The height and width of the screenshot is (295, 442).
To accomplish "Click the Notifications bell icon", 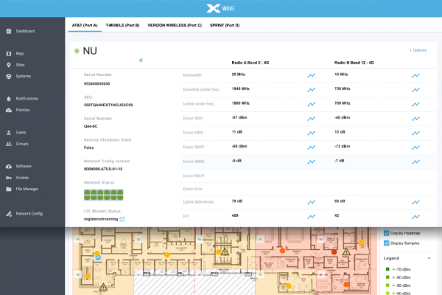I will [7, 98].
